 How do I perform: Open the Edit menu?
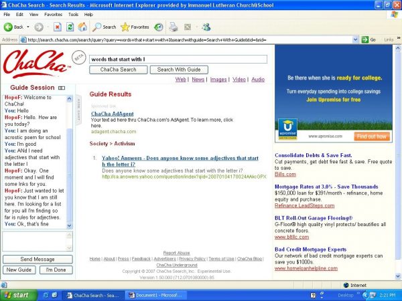coord(19,15)
